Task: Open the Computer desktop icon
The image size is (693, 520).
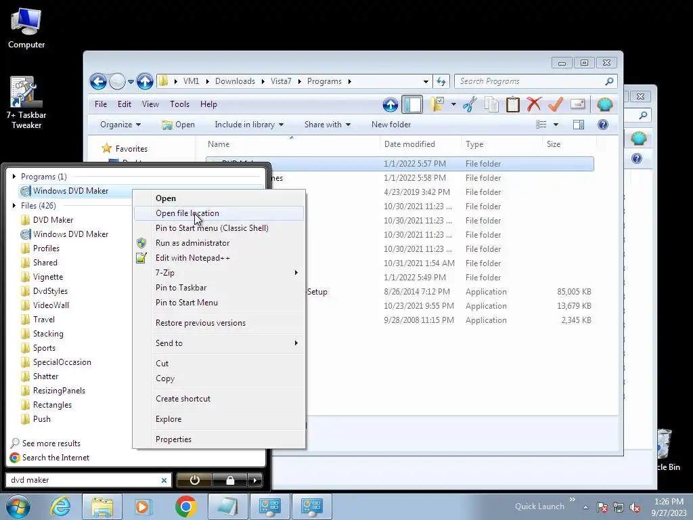Action: point(26,28)
